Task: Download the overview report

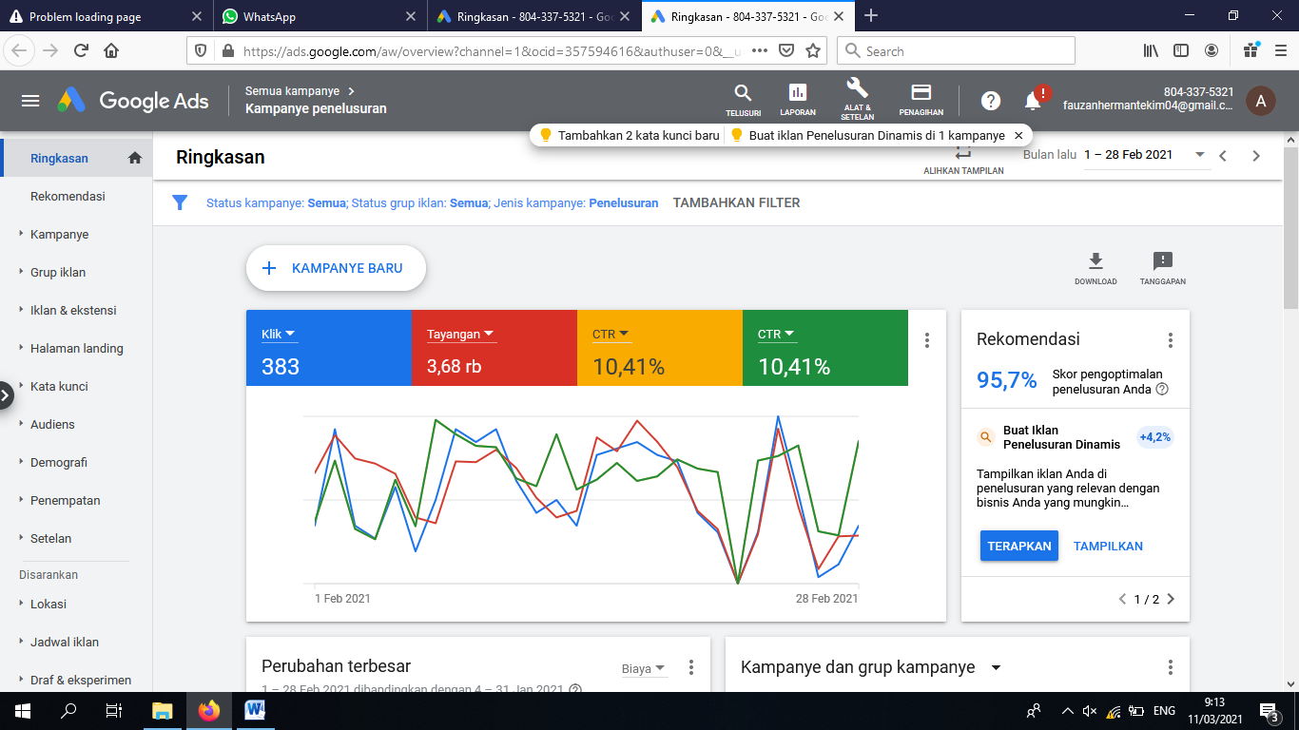Action: click(x=1095, y=269)
